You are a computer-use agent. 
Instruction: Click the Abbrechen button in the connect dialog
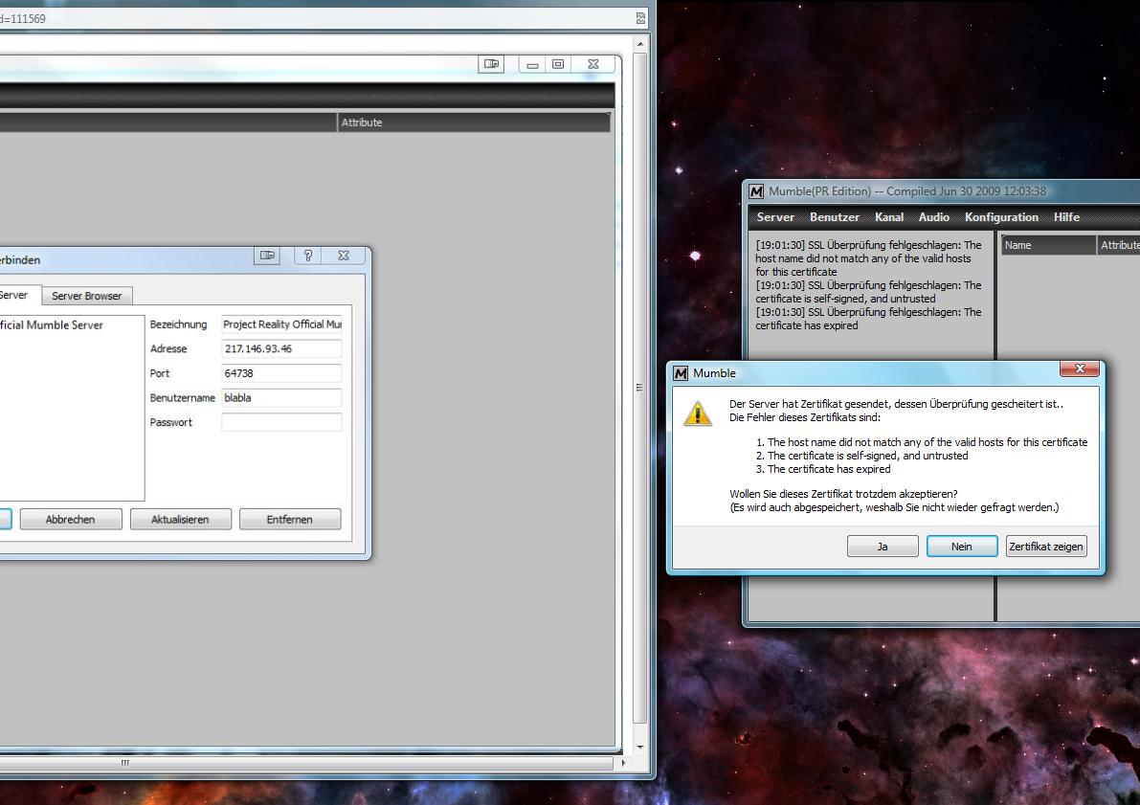(71, 519)
